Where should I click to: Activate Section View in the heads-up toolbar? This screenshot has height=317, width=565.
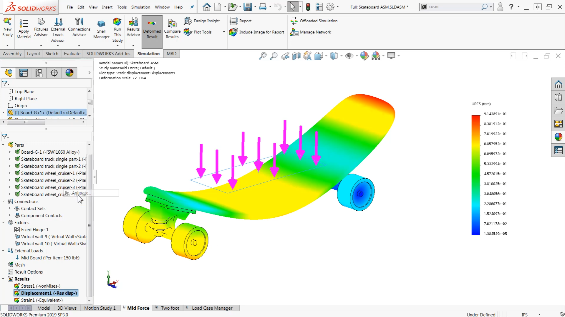(x=296, y=56)
